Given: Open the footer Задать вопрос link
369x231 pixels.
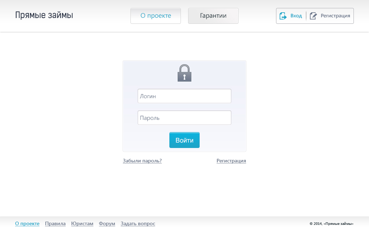Looking at the screenshot, I should point(138,223).
